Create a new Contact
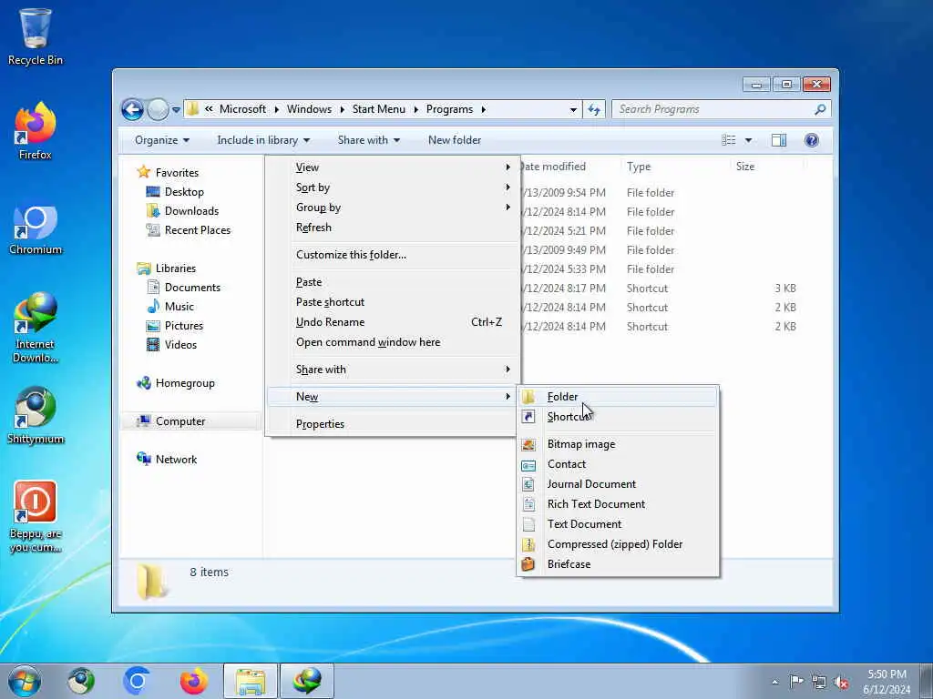933x699 pixels. tap(618, 464)
